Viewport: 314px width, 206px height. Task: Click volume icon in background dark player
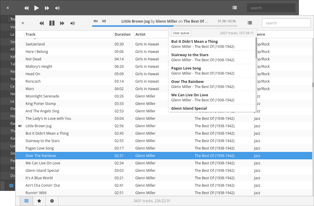click(57, 8)
